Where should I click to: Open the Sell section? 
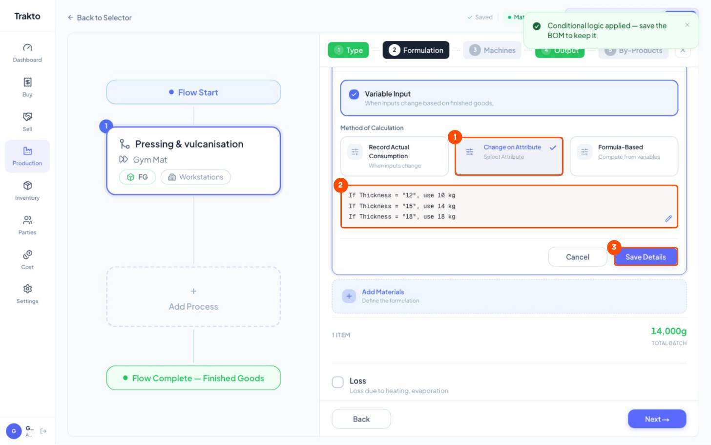27,122
